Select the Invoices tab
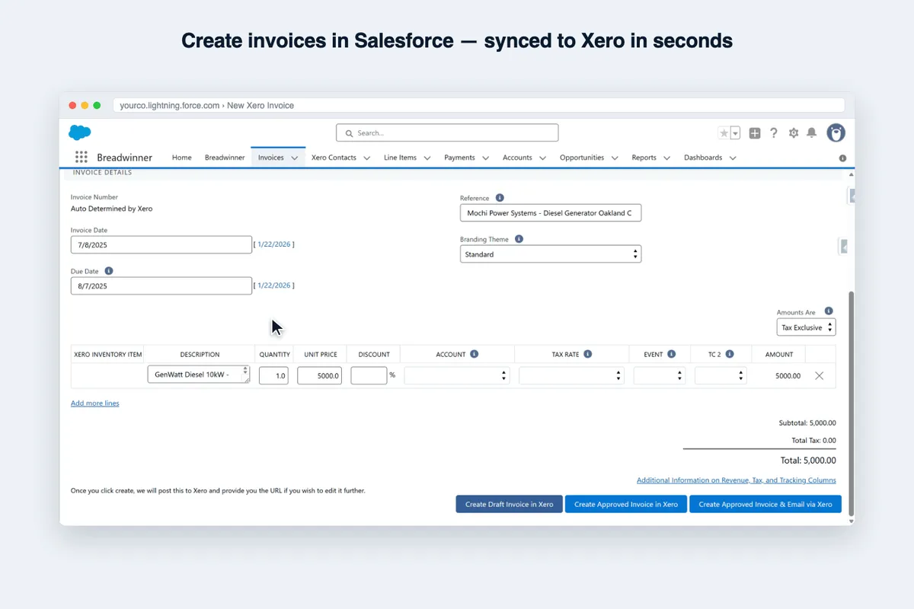This screenshot has width=914, height=609. pos(270,158)
